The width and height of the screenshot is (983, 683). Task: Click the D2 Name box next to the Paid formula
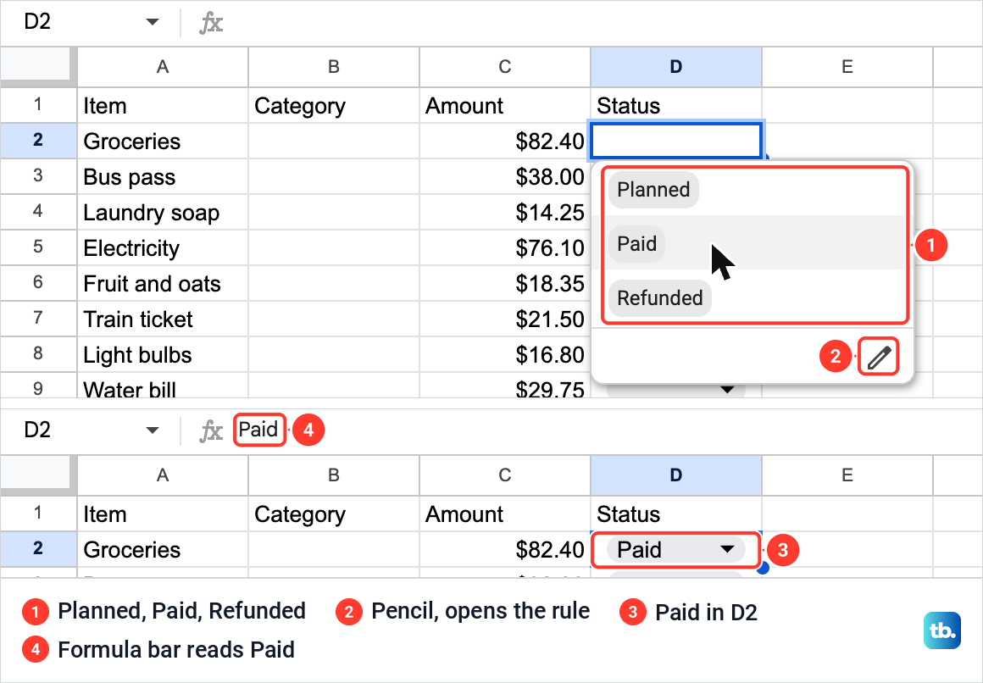[x=37, y=430]
